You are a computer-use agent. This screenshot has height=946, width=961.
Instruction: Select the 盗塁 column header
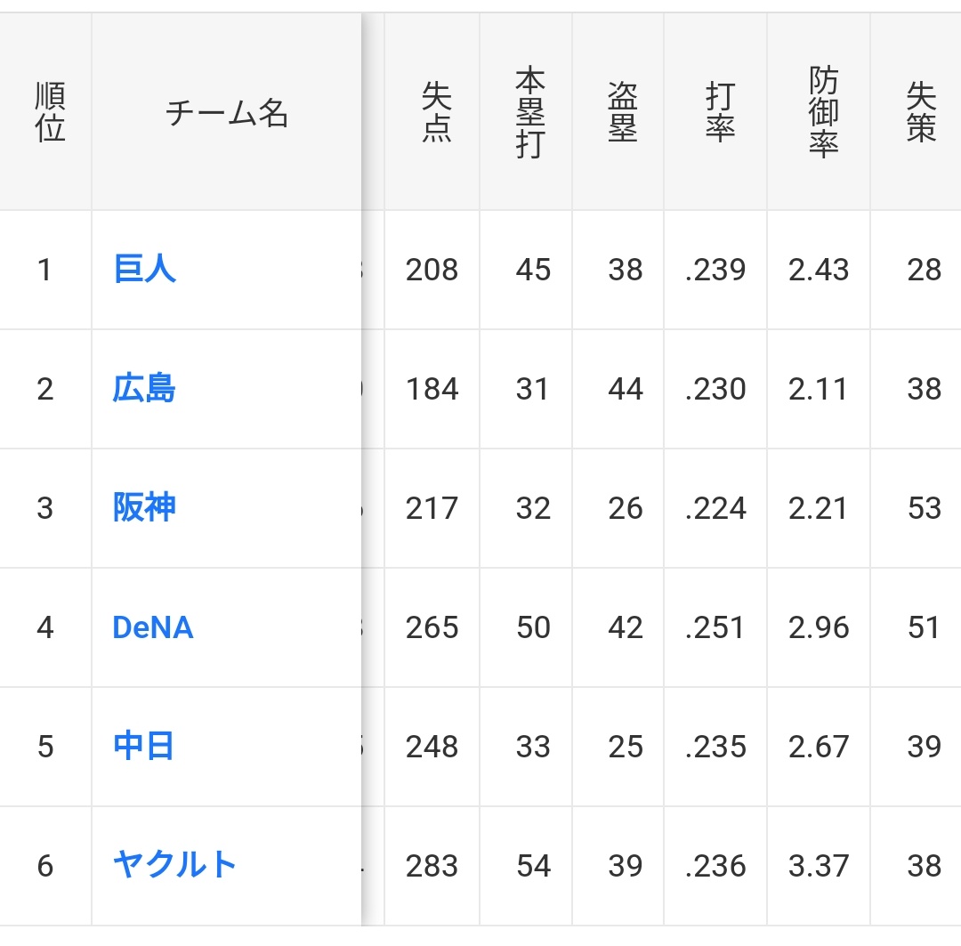623,112
